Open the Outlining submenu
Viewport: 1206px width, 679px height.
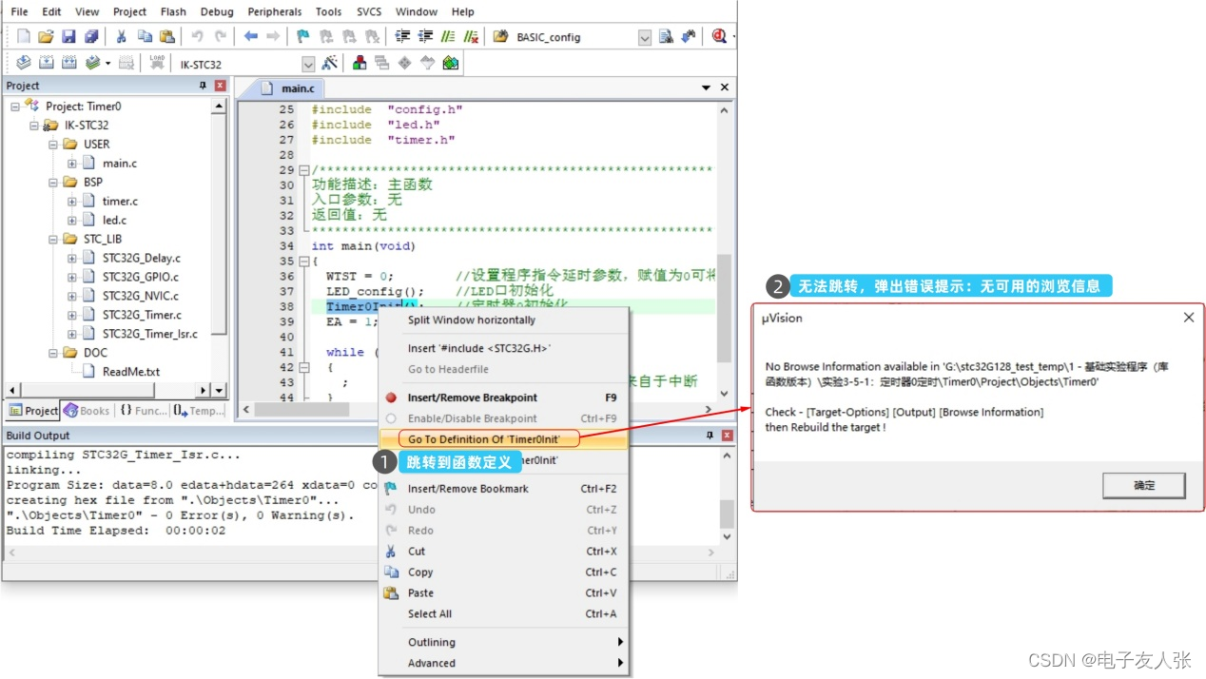pos(503,643)
